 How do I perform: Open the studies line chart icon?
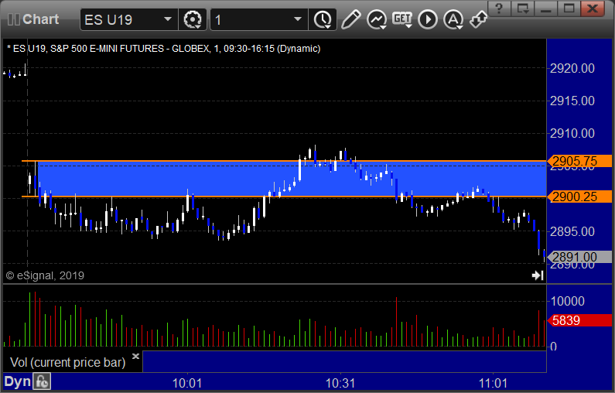pyautogui.click(x=377, y=19)
